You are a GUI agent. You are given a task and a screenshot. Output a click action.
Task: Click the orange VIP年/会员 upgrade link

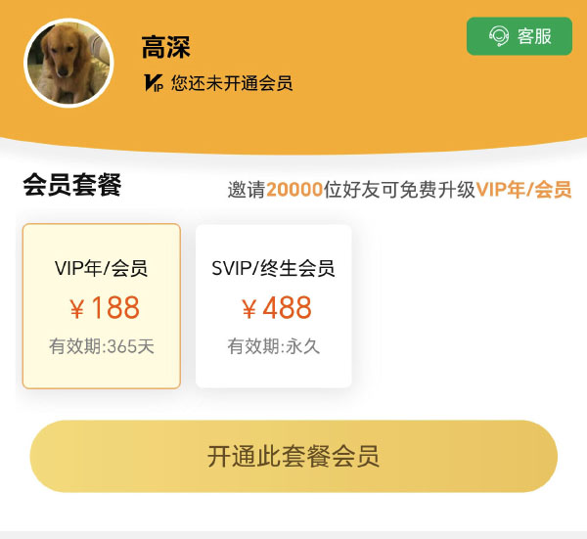click(523, 190)
